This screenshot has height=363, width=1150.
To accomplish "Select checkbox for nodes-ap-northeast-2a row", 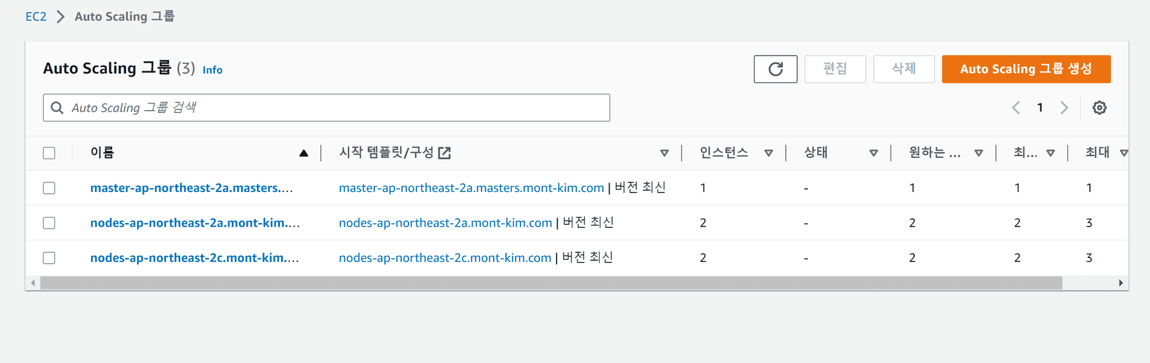I will (x=49, y=223).
